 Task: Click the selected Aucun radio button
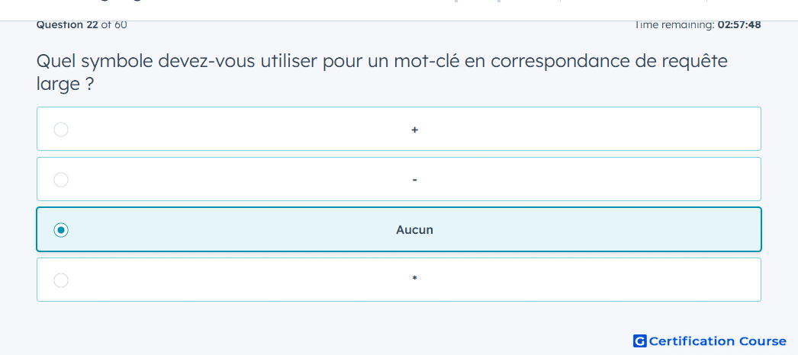click(x=61, y=230)
